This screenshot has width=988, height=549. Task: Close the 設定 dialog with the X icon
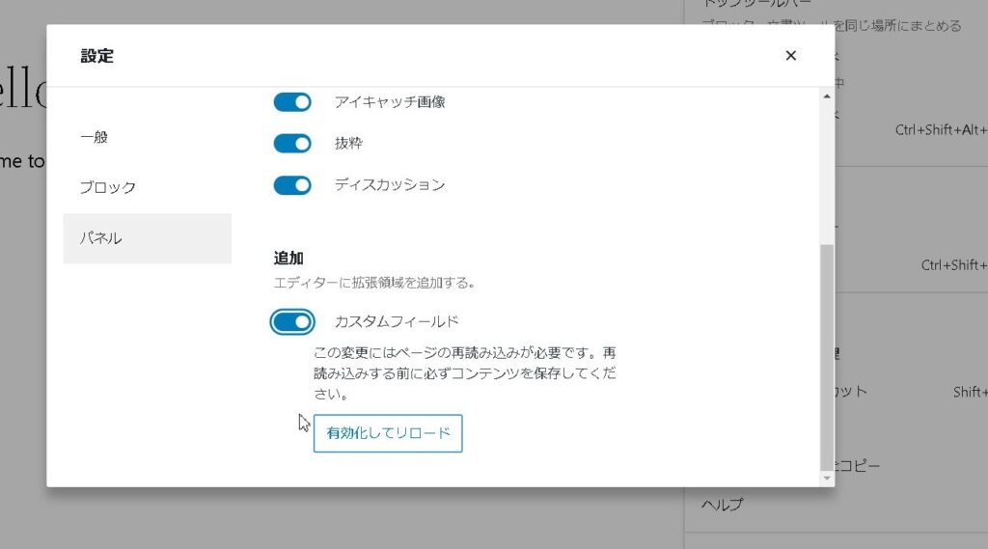point(791,55)
